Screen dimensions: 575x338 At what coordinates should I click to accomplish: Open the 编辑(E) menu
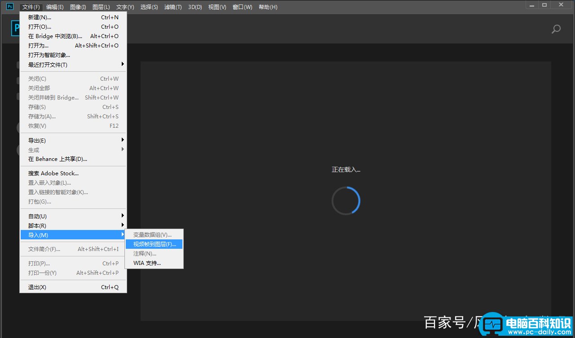click(x=55, y=7)
